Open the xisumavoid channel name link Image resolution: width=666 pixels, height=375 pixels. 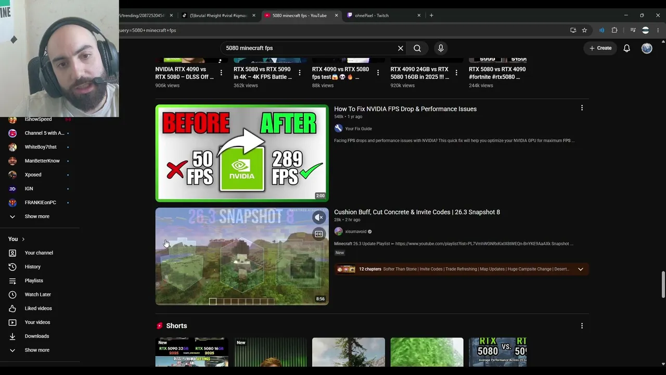(355, 231)
